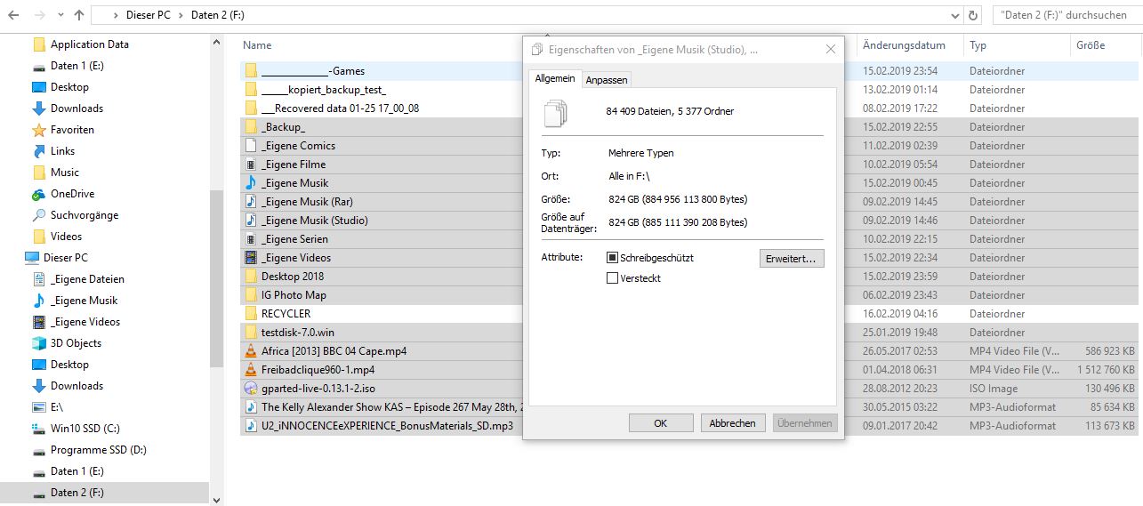Screen dimensions: 1143x506
Task: Select E:\ entry in sidebar
Action: [56, 407]
